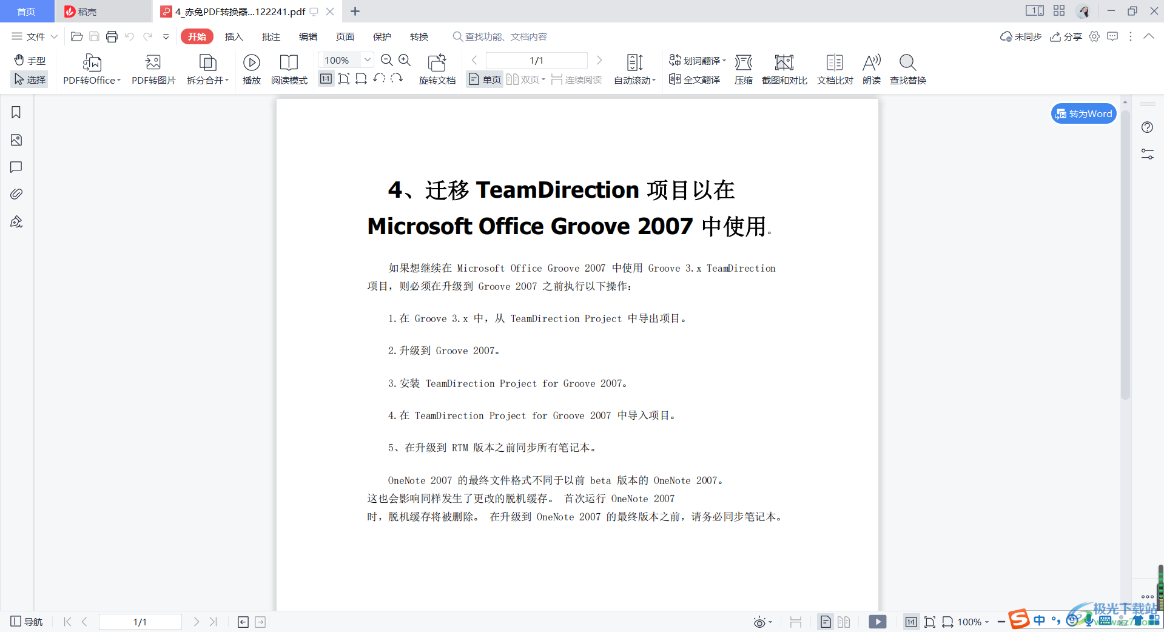
Task: Click the PDF转图片 icon
Action: tap(153, 69)
